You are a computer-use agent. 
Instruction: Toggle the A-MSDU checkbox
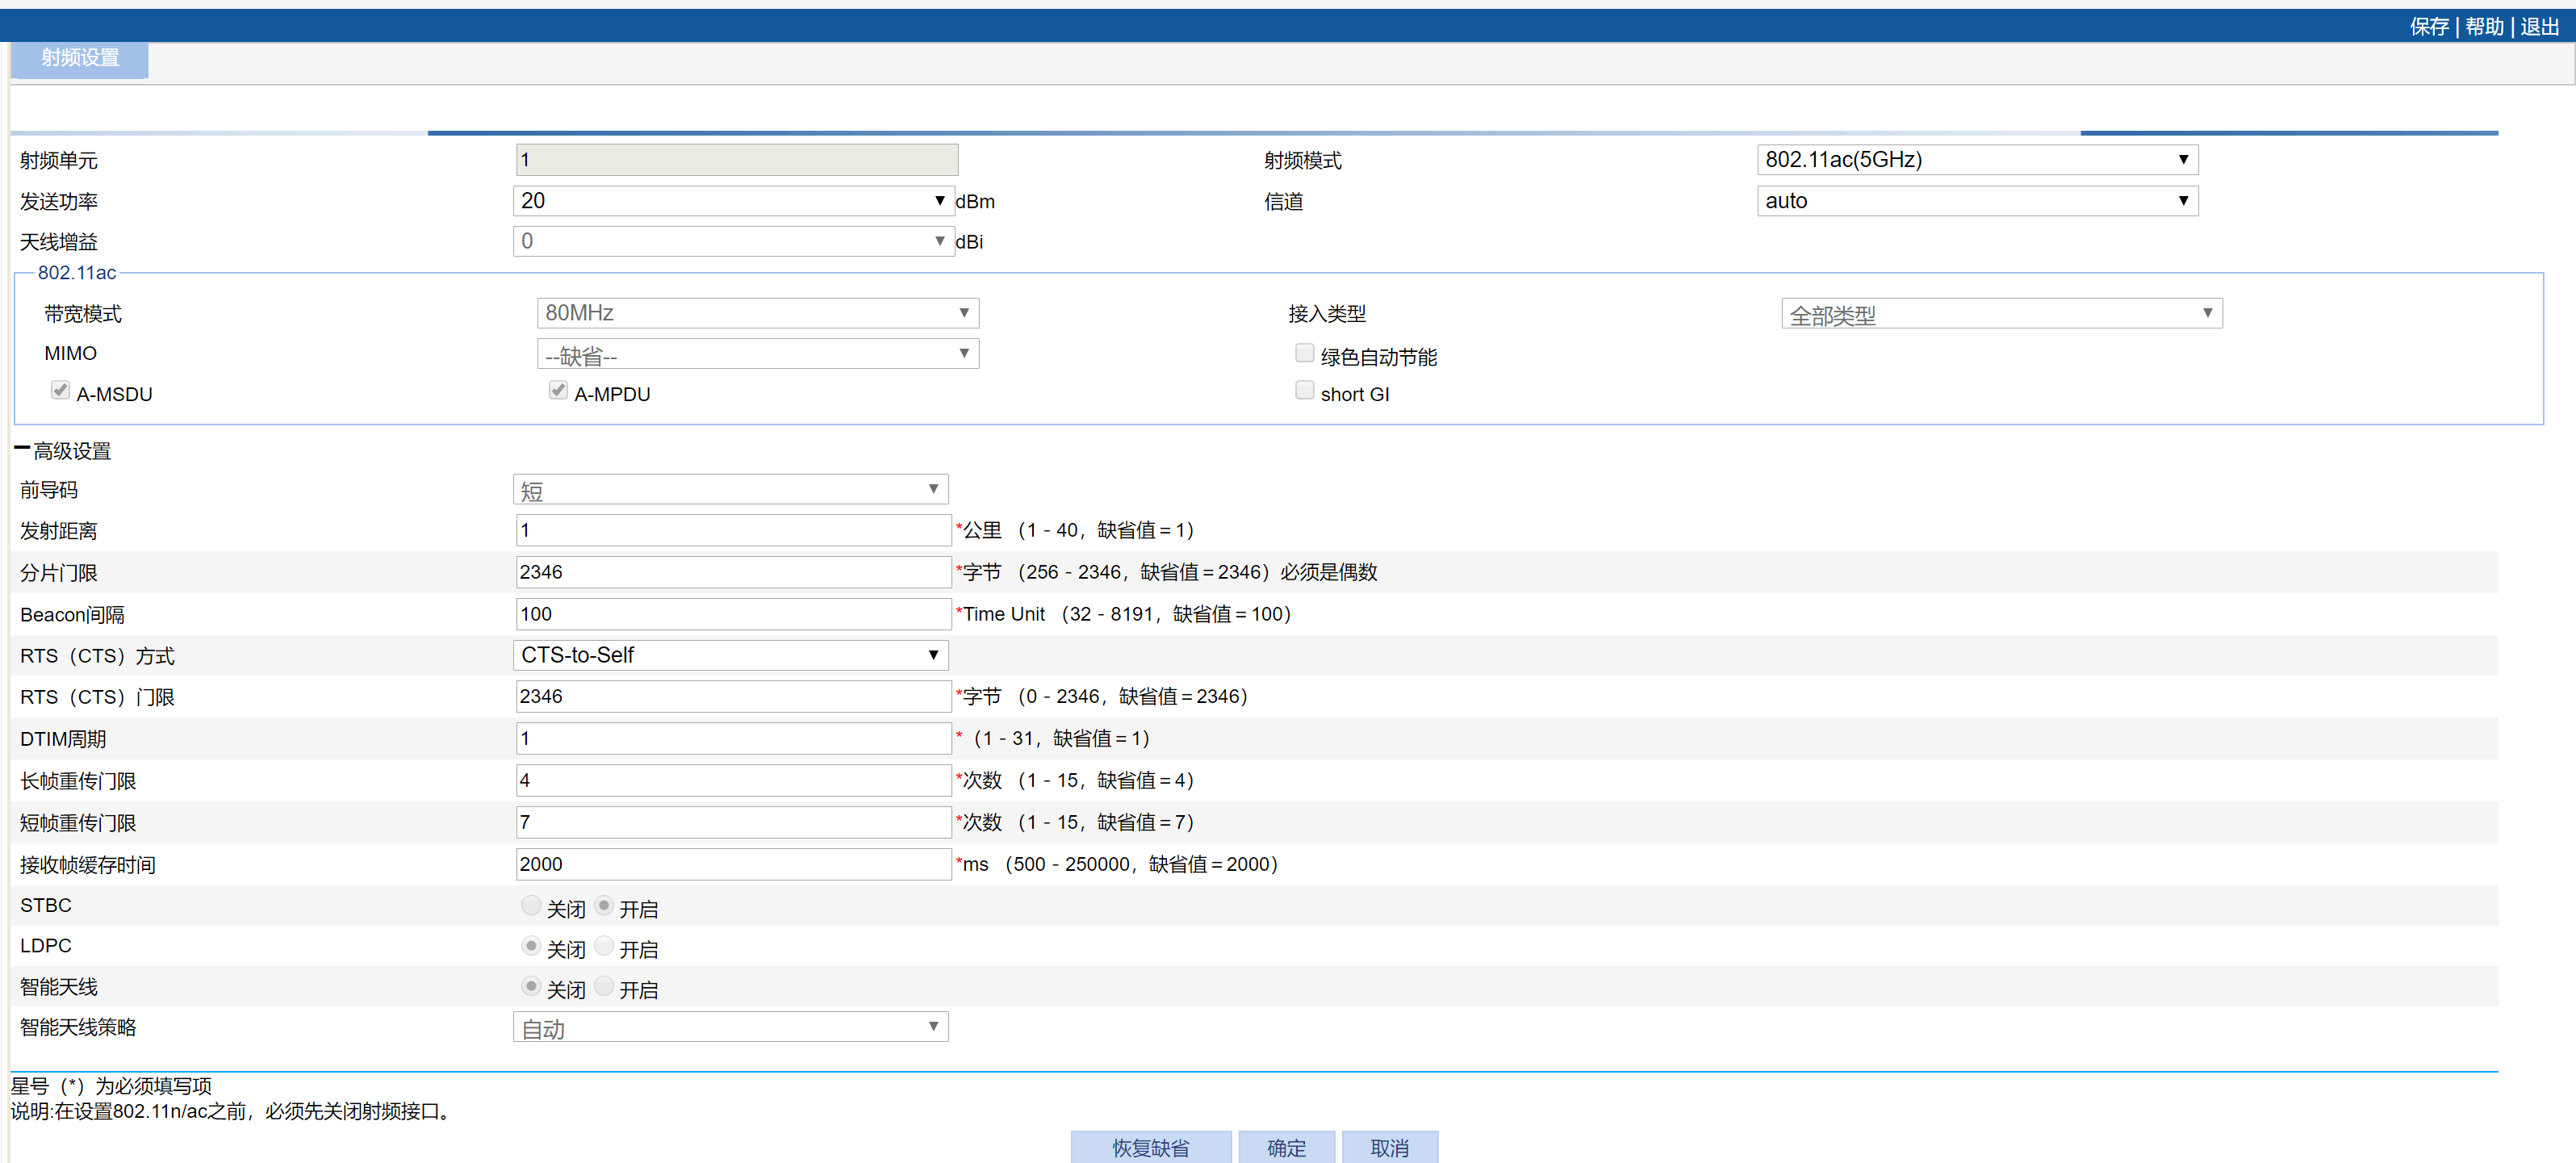pos(61,391)
